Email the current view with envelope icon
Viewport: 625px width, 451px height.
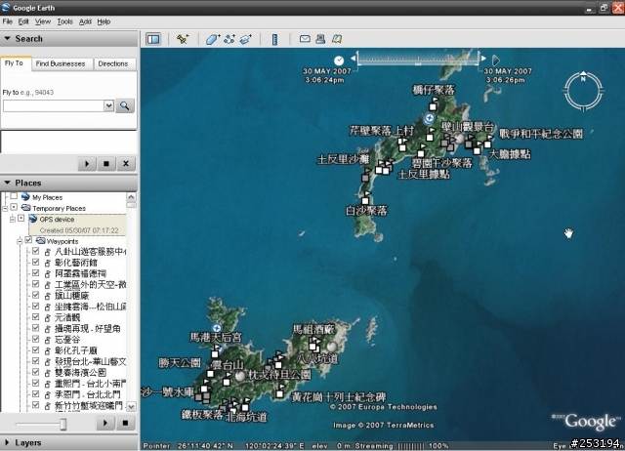[305, 39]
